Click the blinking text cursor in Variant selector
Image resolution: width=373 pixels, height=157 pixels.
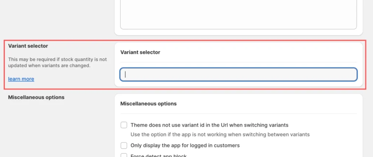(x=125, y=75)
